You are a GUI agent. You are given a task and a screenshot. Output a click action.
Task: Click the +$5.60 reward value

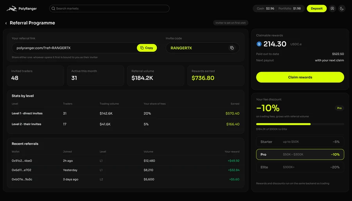[234, 179]
